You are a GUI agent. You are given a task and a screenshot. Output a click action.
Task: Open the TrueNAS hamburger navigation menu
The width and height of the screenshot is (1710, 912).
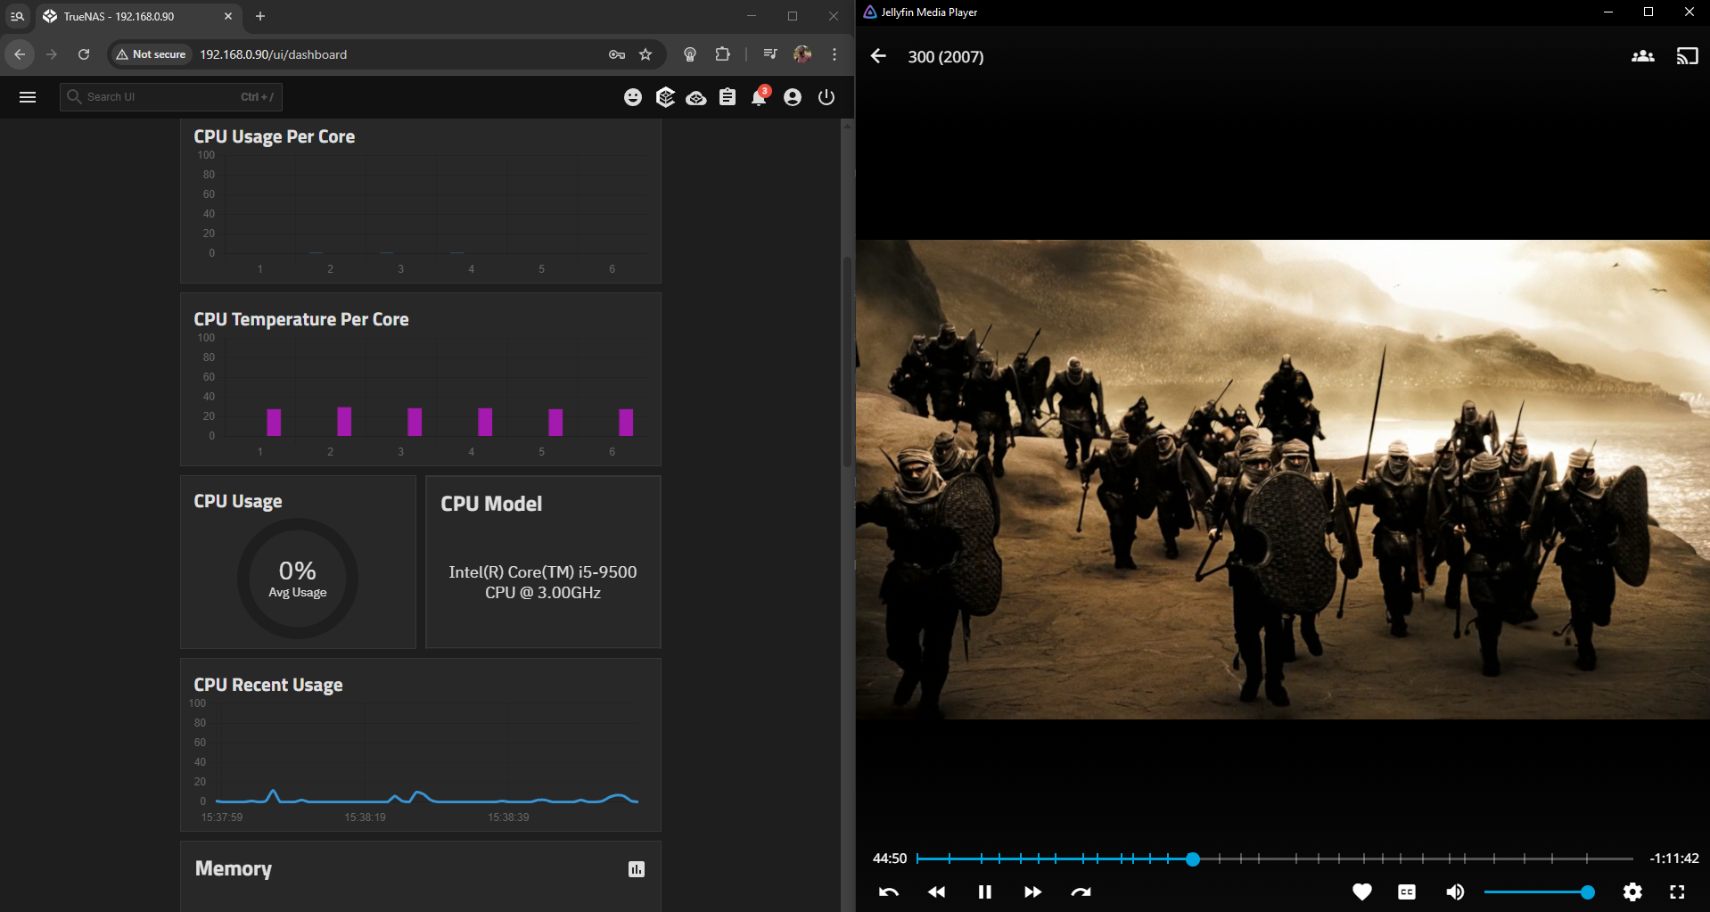[28, 97]
